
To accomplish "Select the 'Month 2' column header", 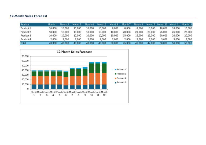I will click(x=64, y=25).
